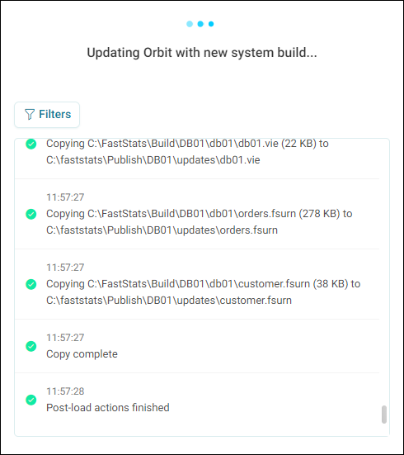This screenshot has height=455, width=404.
Task: Click timestamp above the orders.fsurn entry
Action: (x=65, y=197)
